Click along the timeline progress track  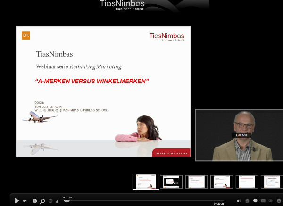(x=144, y=201)
